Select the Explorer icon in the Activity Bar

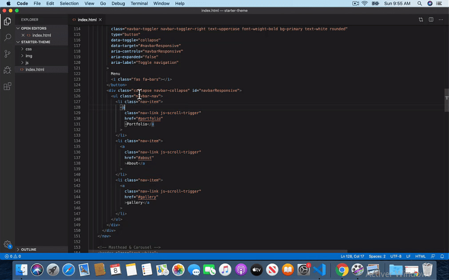pyautogui.click(x=7, y=21)
